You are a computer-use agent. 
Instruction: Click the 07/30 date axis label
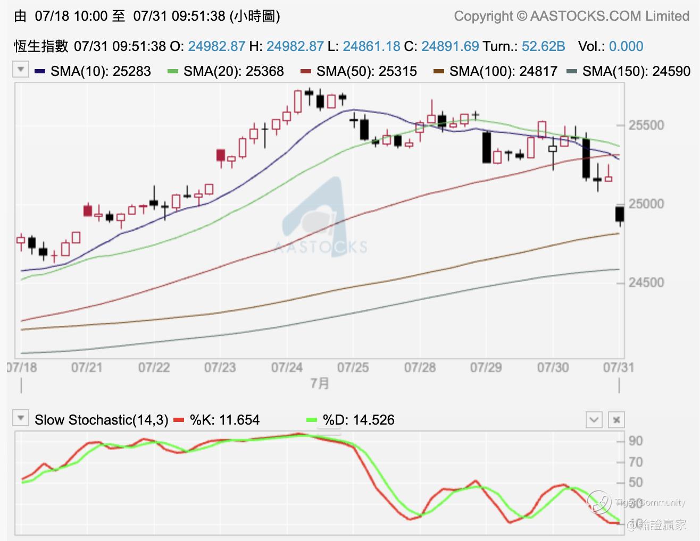553,367
